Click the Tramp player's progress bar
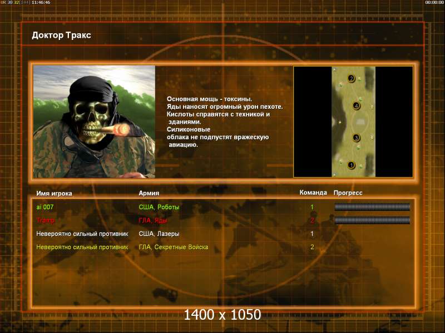Screen dimensions: 445x333 point(372,220)
